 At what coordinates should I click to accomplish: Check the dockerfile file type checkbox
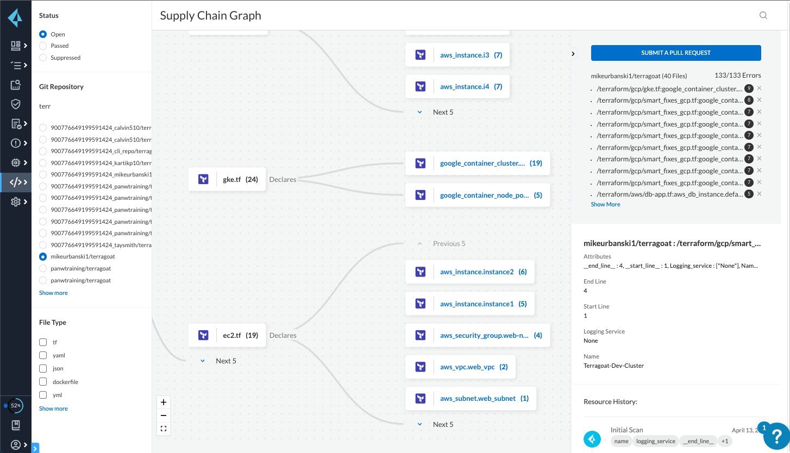coord(43,382)
